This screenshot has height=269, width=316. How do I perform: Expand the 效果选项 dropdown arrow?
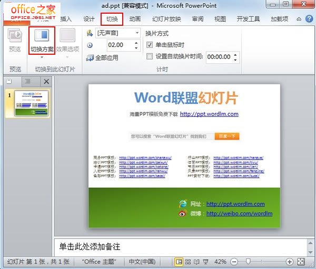(x=67, y=57)
